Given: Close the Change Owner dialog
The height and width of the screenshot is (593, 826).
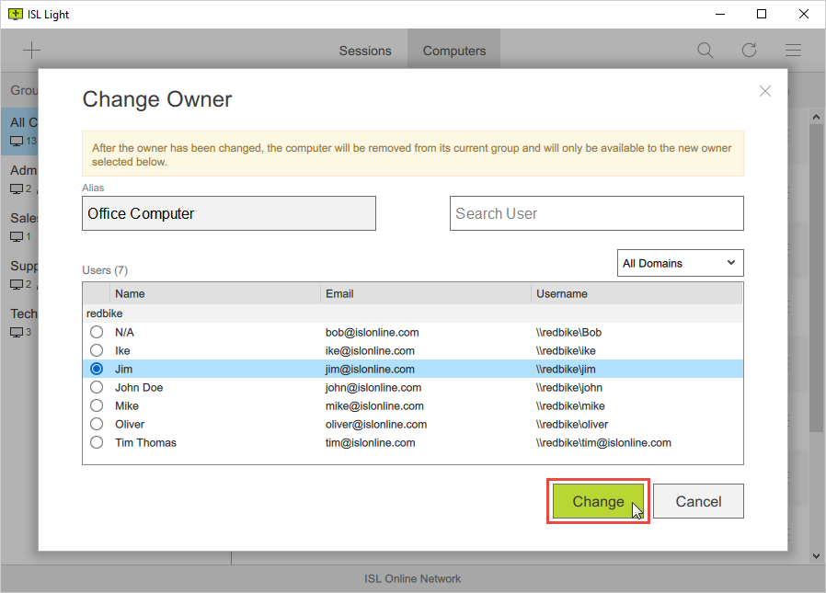Looking at the screenshot, I should (764, 91).
